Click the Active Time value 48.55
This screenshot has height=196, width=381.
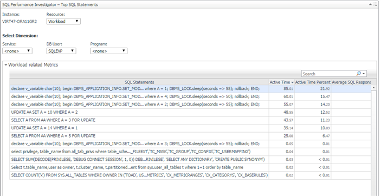click(288, 113)
